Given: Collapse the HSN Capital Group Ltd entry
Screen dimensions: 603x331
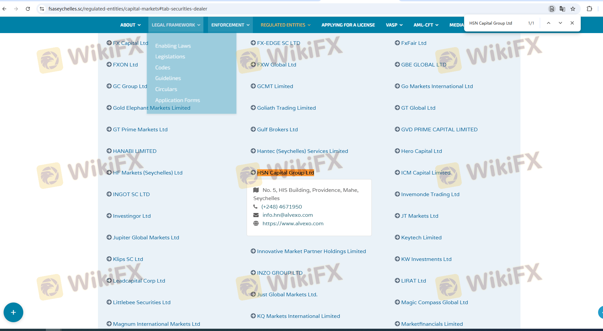Looking at the screenshot, I should pos(285,173).
